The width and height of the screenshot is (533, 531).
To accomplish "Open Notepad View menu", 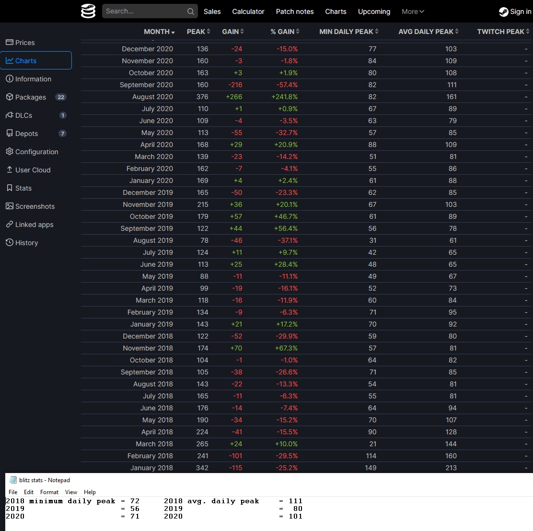I will coord(71,492).
